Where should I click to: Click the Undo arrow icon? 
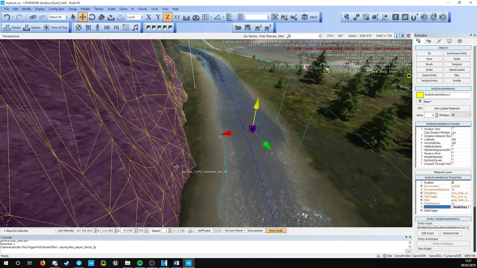click(x=7, y=17)
